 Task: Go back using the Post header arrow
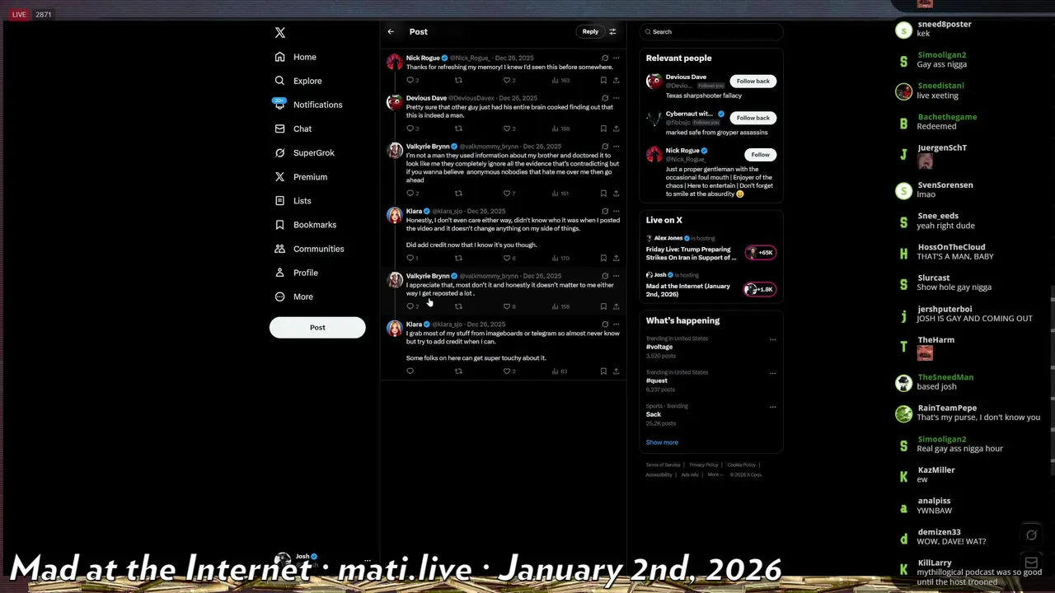(391, 31)
